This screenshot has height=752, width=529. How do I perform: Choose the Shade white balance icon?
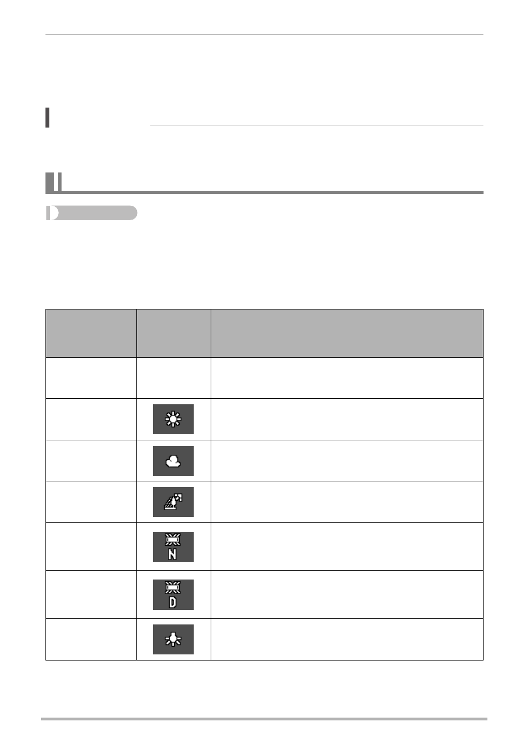[173, 502]
